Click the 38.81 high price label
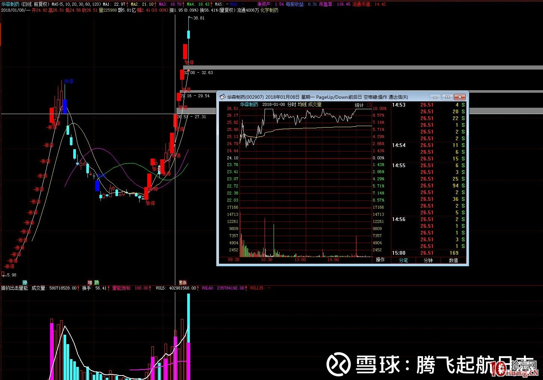 coord(199,18)
